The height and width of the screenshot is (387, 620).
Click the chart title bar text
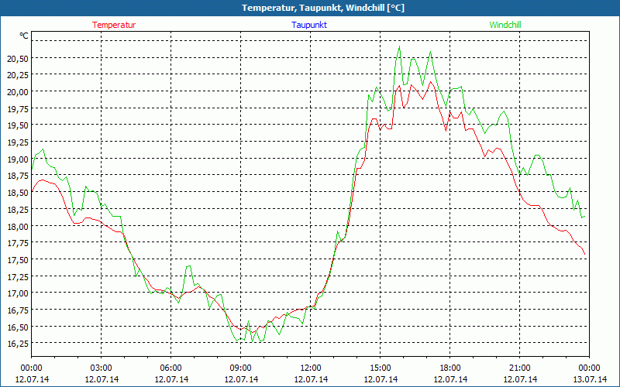click(x=312, y=8)
